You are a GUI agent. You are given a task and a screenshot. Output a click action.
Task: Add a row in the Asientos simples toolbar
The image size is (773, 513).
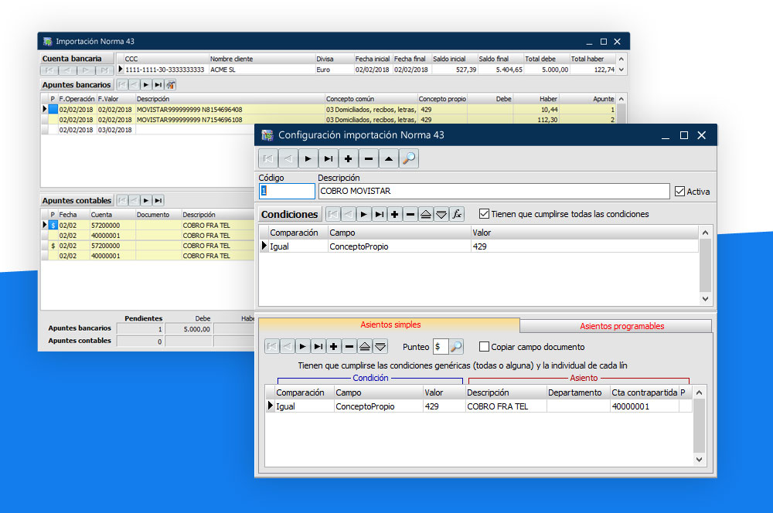(333, 347)
